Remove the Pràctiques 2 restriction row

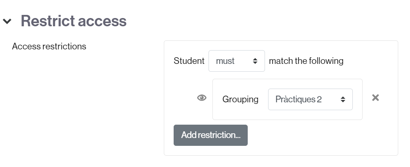tap(376, 98)
